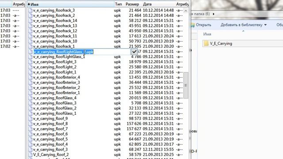283x159 pixels.
Task: Select file icon of v_e_carrying_RoofLightGlass_1
Action: [x=31, y=57]
